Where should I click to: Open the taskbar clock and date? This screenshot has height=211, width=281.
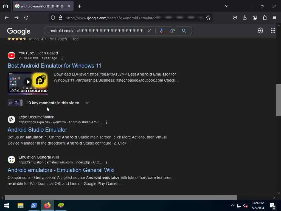(x=257, y=206)
